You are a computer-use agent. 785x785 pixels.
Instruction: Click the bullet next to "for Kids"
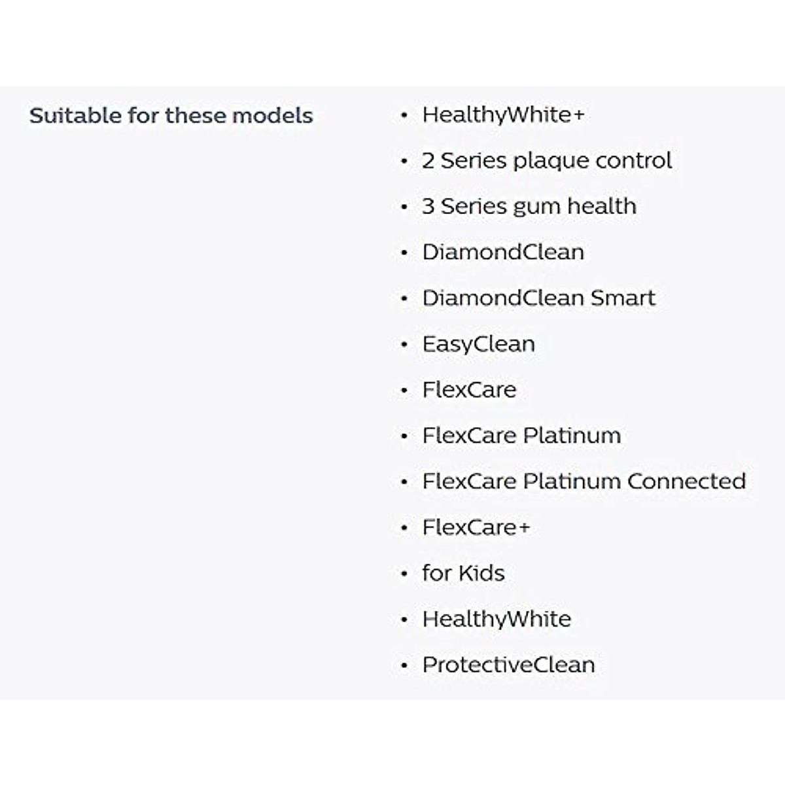(x=404, y=574)
